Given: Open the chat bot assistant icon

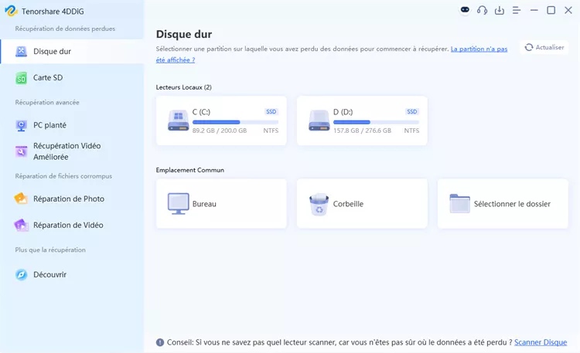Looking at the screenshot, I should (x=465, y=10).
